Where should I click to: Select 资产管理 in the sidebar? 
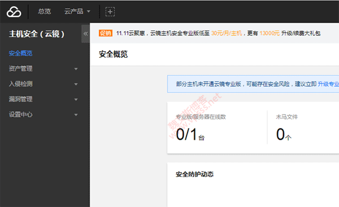pyautogui.click(x=20, y=68)
